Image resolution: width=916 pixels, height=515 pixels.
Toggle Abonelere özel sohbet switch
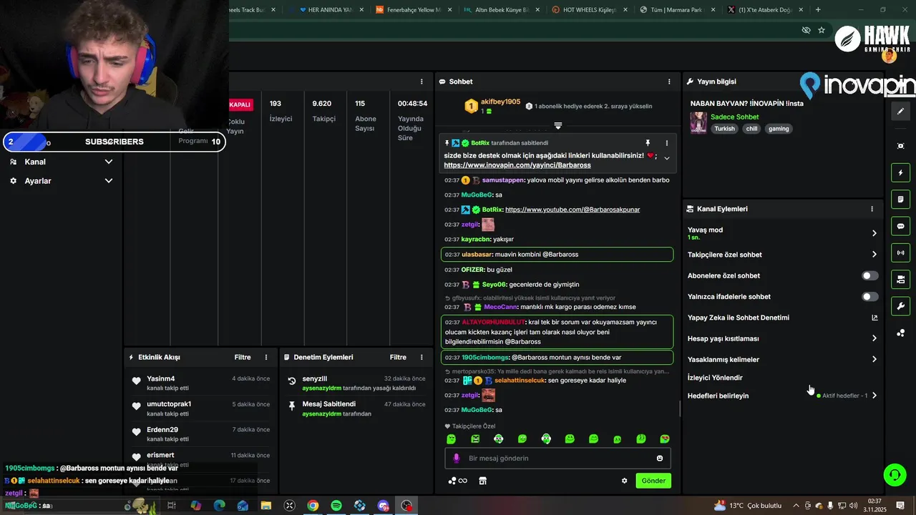(x=869, y=275)
